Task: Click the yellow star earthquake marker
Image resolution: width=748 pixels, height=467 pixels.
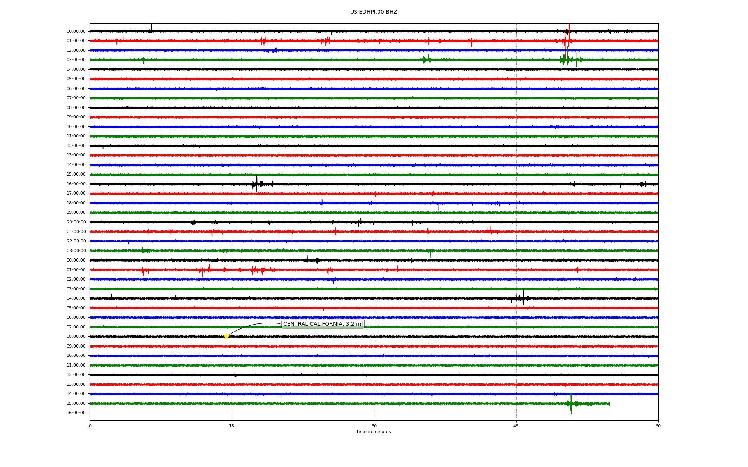Action: click(226, 336)
